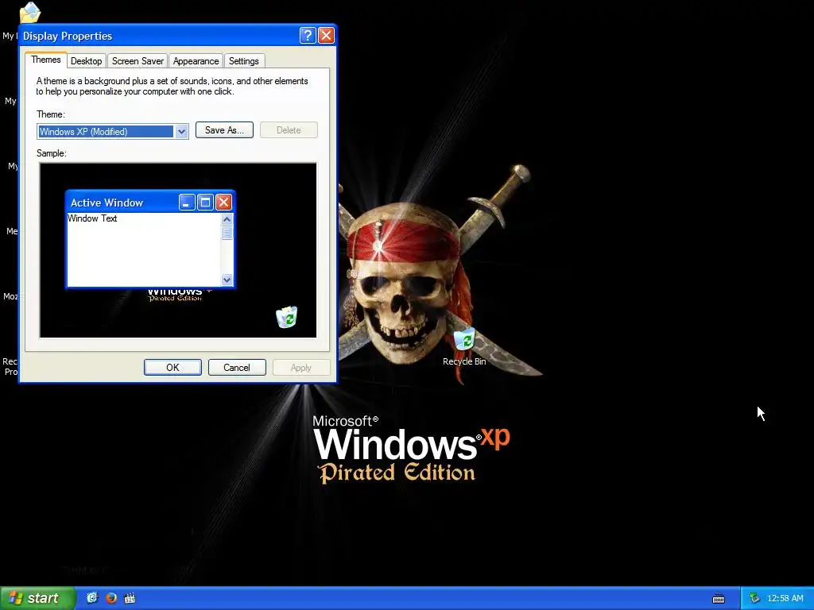The width and height of the screenshot is (814, 610).
Task: Click Cancel in Display Properties
Action: [237, 367]
